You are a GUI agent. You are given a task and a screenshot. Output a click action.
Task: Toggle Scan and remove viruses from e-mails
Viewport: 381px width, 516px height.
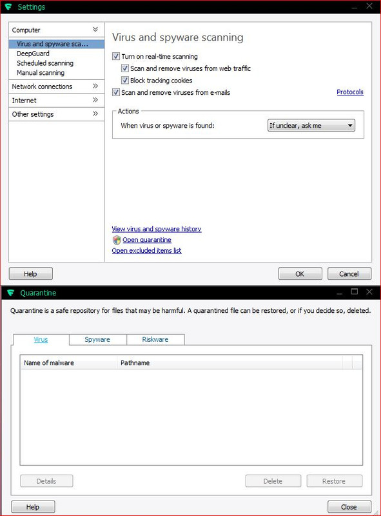click(x=116, y=92)
